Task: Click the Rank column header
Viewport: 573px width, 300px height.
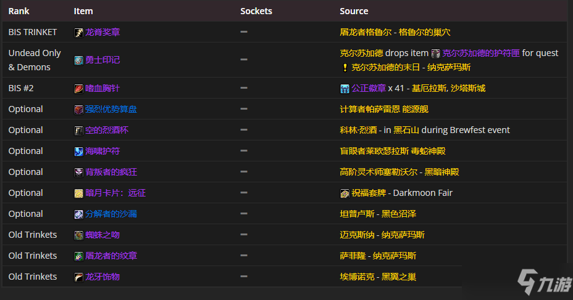Action: pos(19,11)
